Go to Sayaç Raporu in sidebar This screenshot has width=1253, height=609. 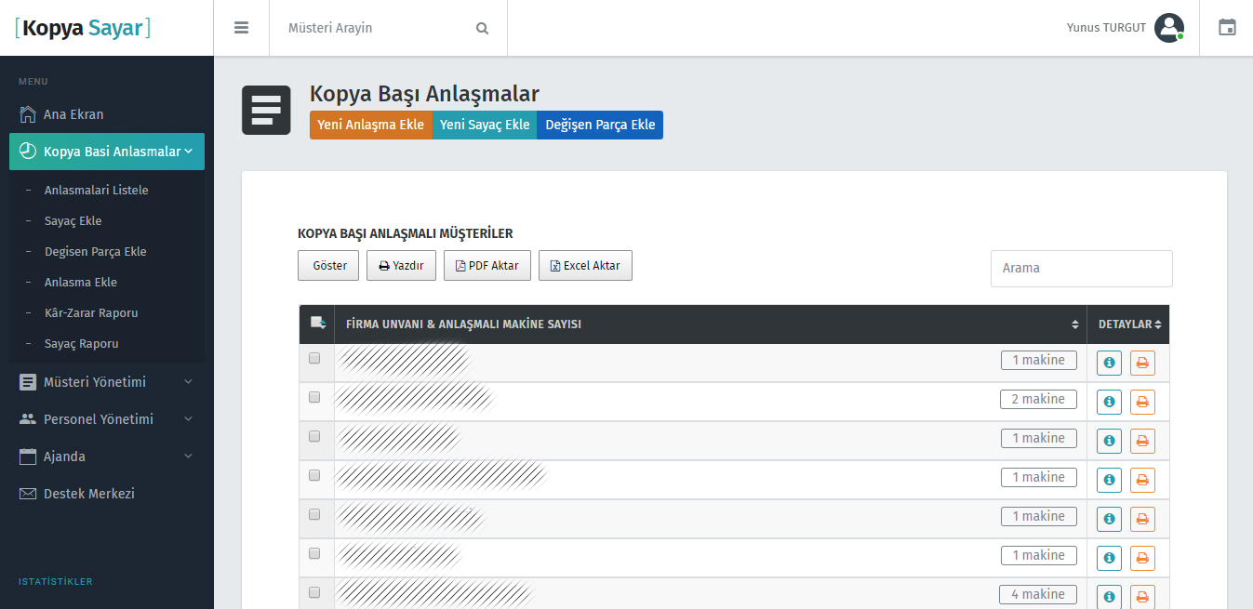click(82, 344)
